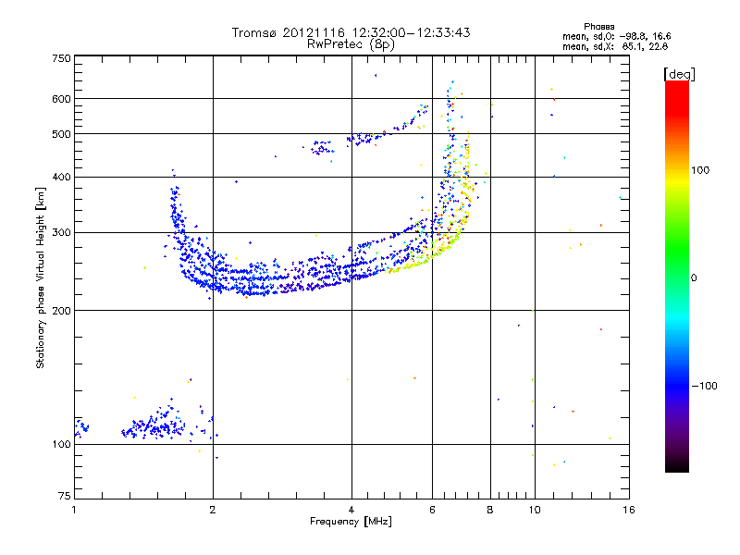Click the y-axis tick label '600'
Image resolution: width=740 pixels, height=555 pixels.
[61, 99]
